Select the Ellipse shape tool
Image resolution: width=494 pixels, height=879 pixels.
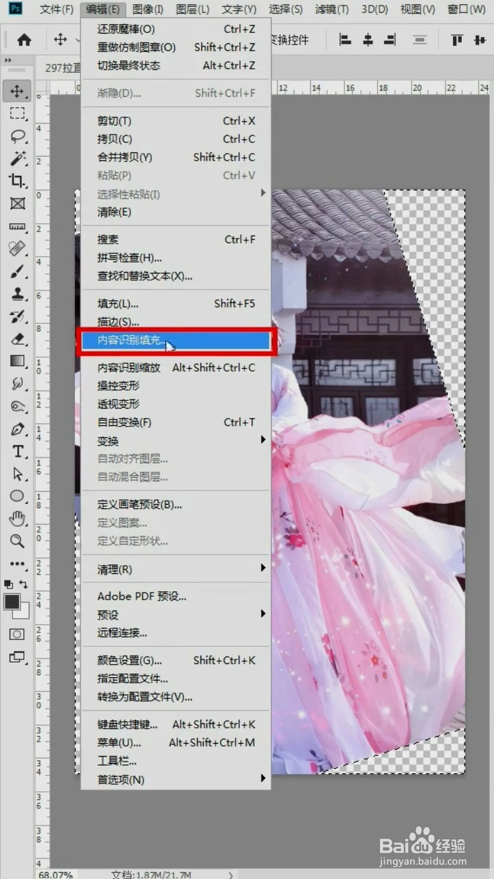tap(17, 496)
